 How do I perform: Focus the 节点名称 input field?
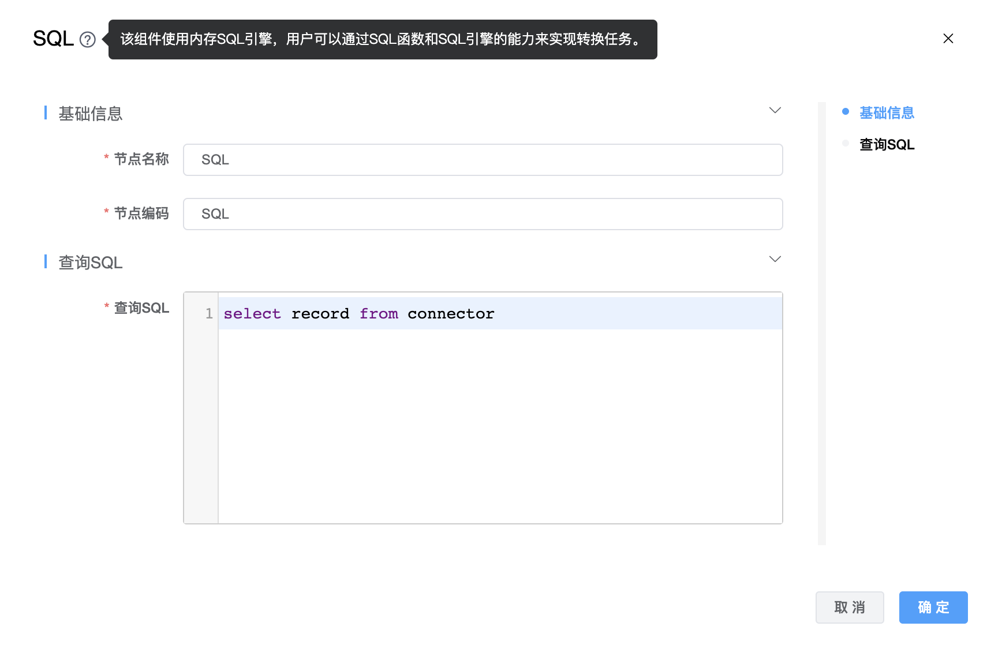(x=483, y=160)
